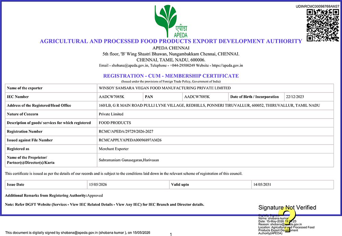This screenshot has height=236, width=342.
Task: Select the PAN value after the PAN label
Action: click(x=197, y=97)
